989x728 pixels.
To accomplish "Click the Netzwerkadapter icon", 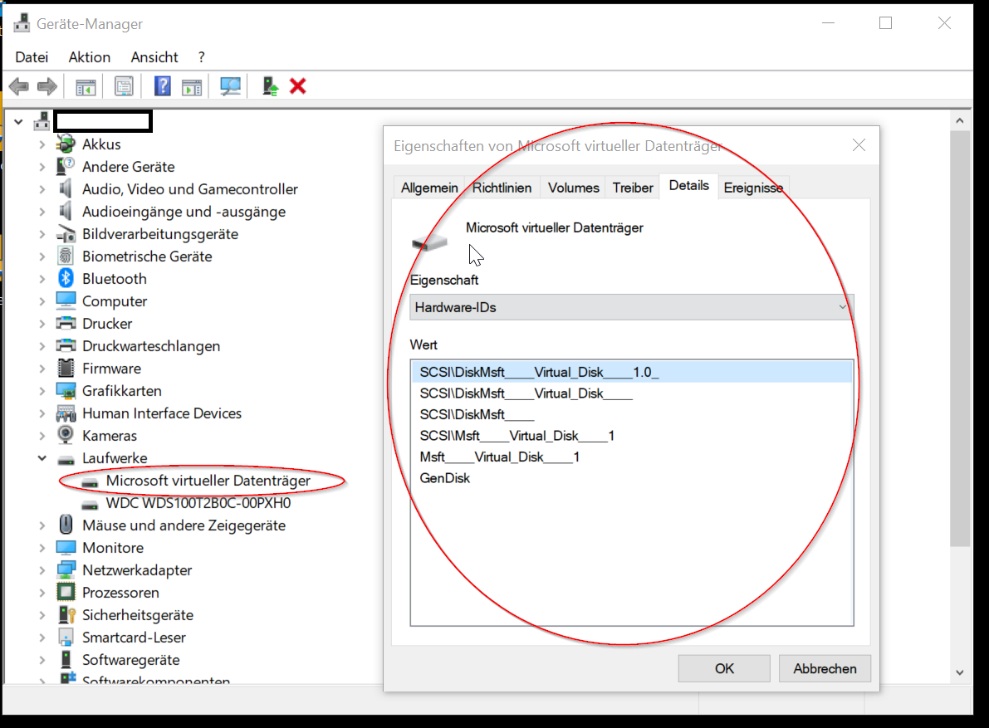I will (66, 569).
